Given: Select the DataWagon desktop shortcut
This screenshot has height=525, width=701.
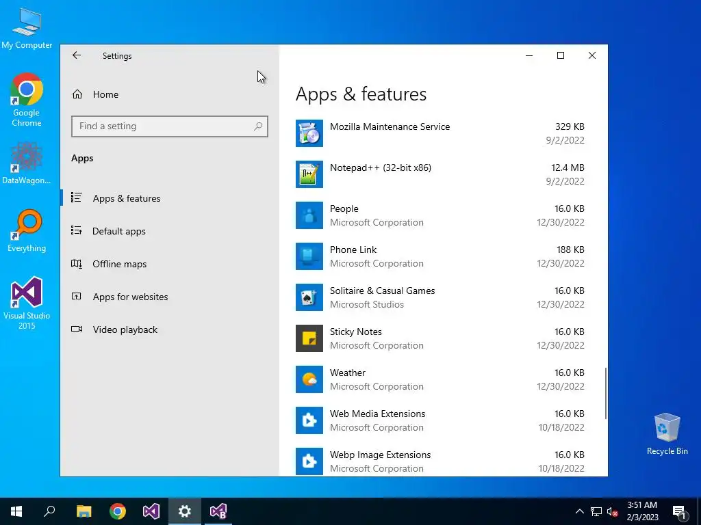Looking at the screenshot, I should point(27,163).
